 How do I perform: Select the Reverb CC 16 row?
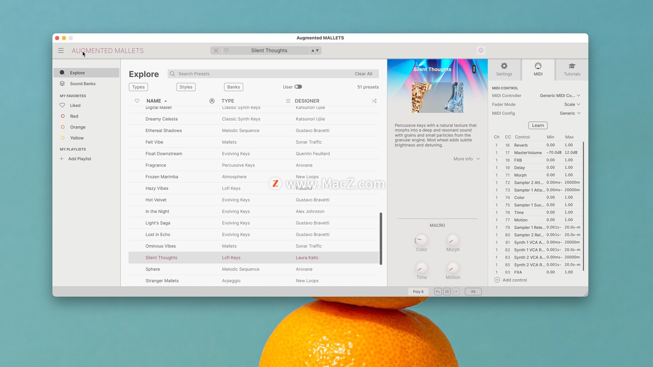pyautogui.click(x=537, y=145)
